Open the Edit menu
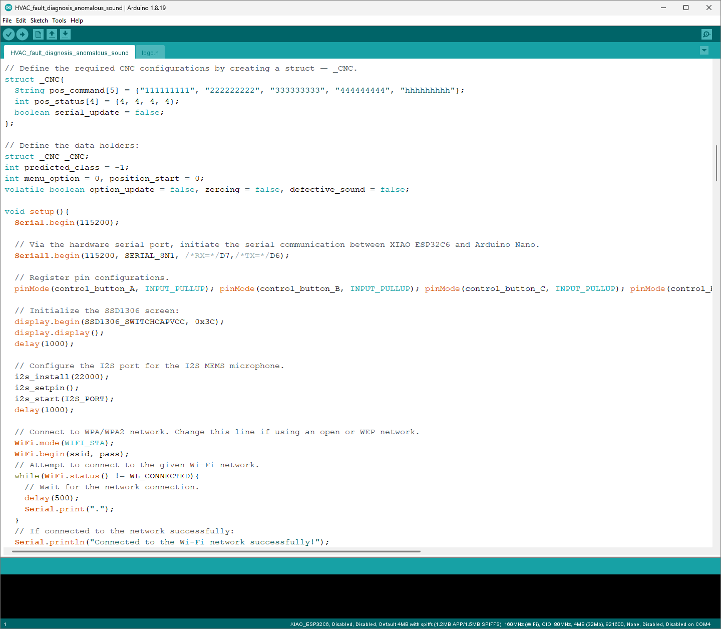The width and height of the screenshot is (721, 629). click(21, 21)
